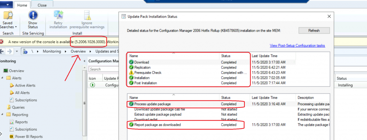Click the Refresh button
Viewport: 367px width, 140px height.
click(314, 30)
